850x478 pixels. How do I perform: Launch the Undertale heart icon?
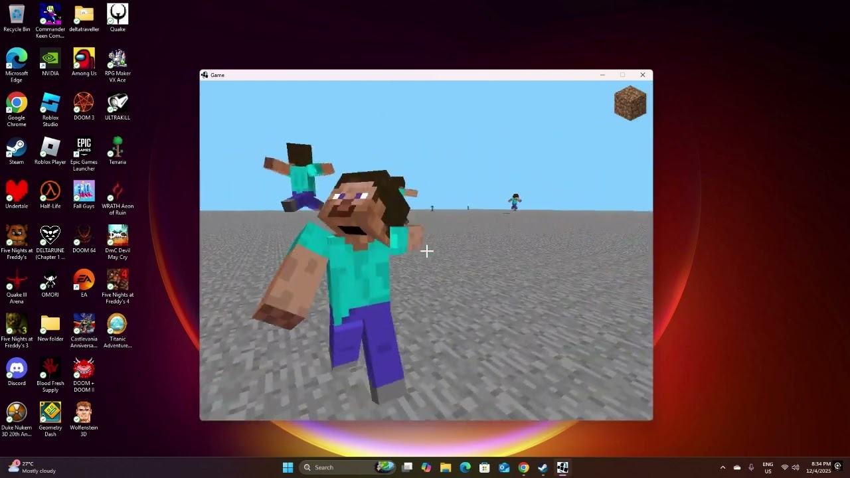tap(17, 195)
